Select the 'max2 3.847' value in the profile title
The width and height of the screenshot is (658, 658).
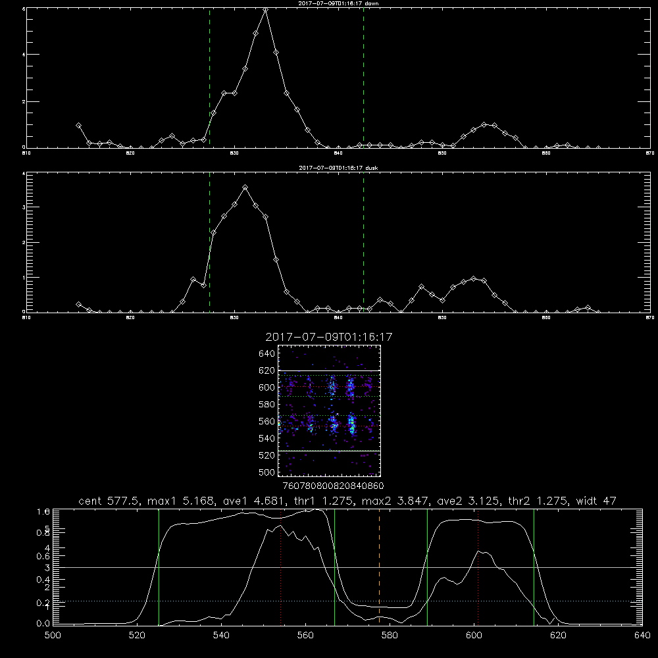coord(395,501)
